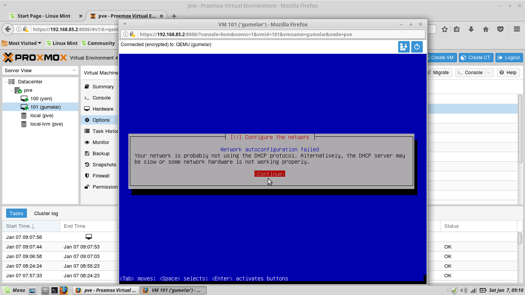Open Firefox bookmarks list icon

[x=457, y=29]
